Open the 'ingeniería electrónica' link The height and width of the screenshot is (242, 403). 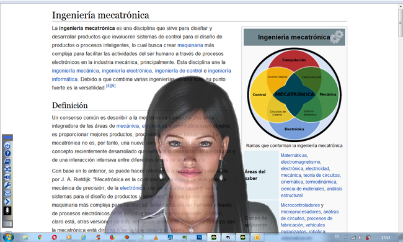127,71
